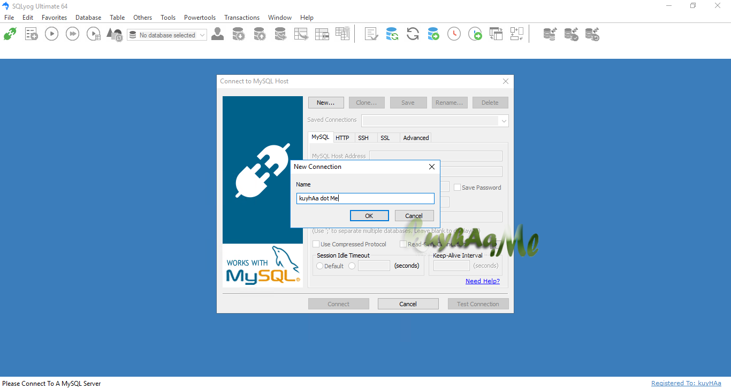Open a new query editor from toolbar
This screenshot has height=389, width=731.
tap(31, 34)
